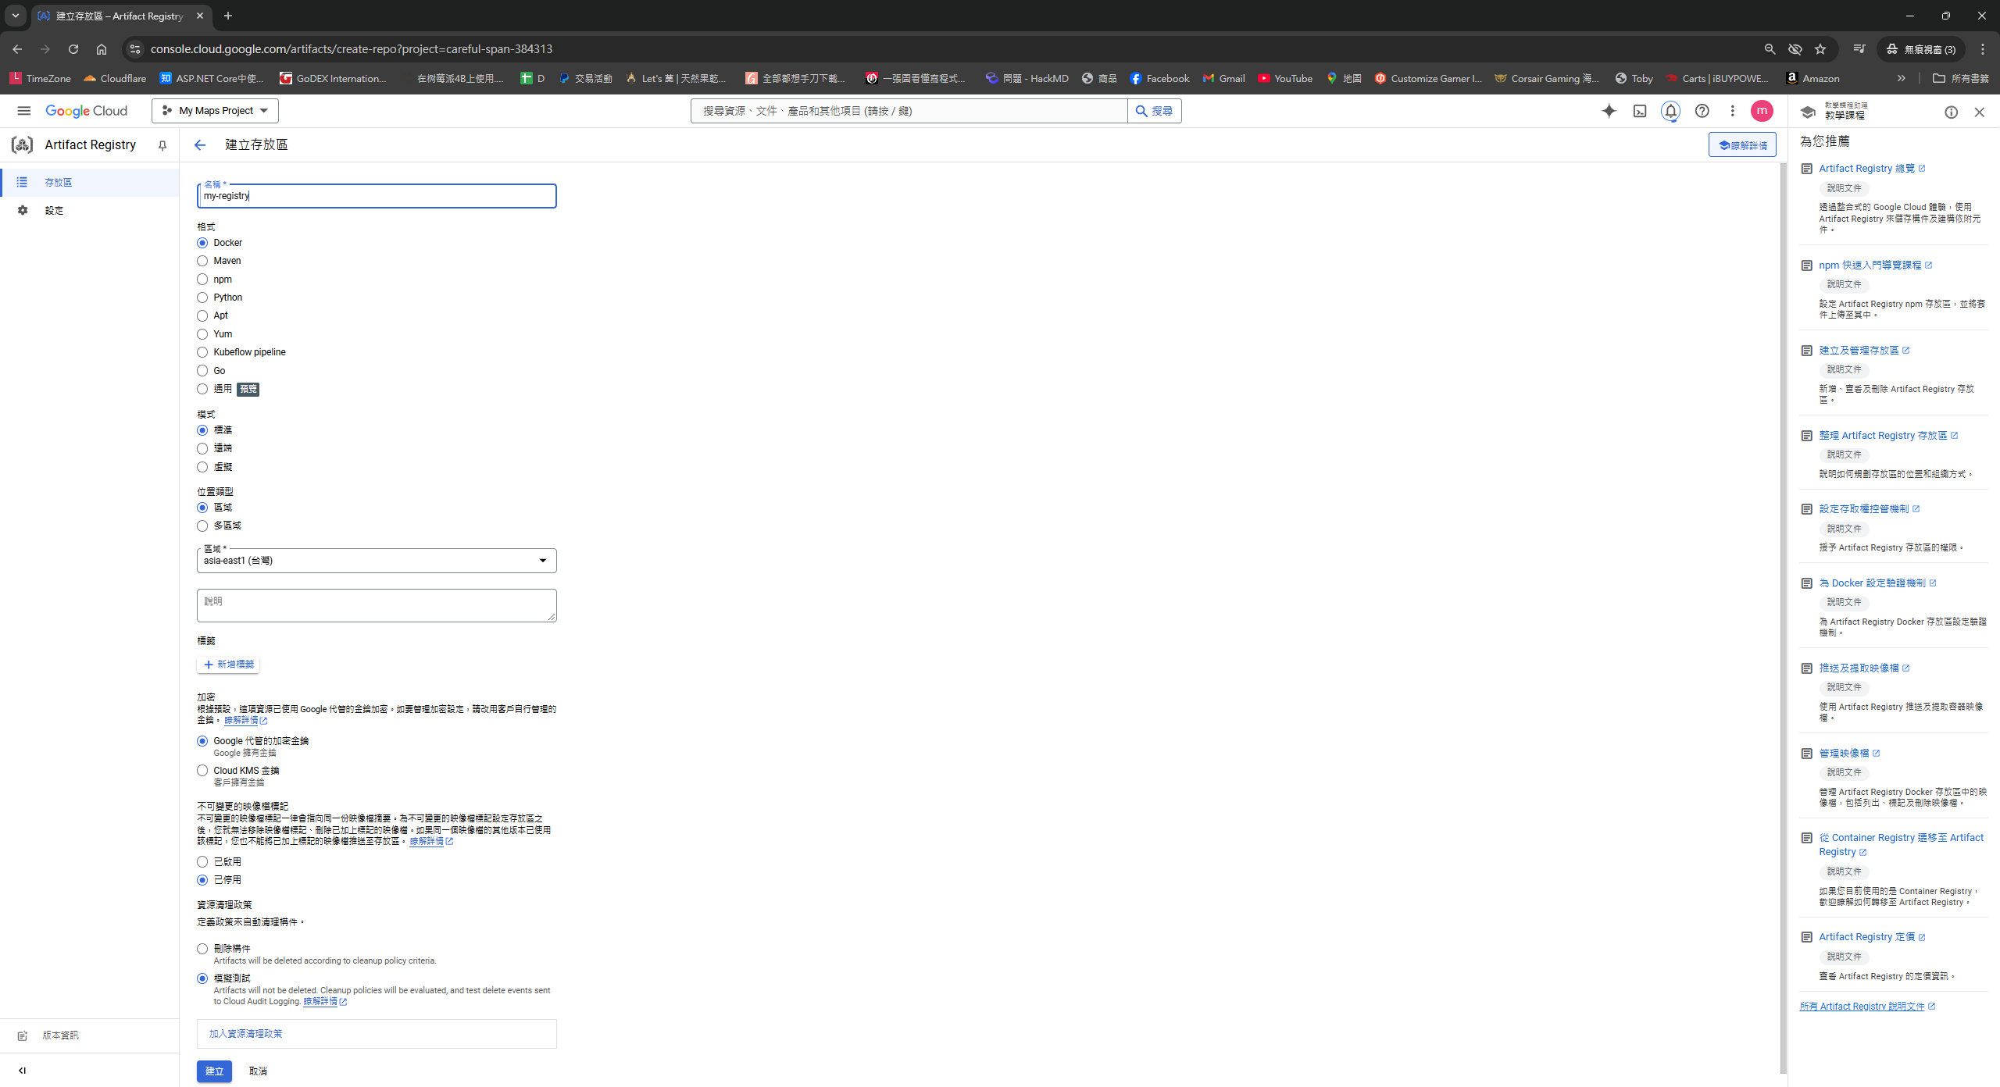The height and width of the screenshot is (1087, 2000).
Task: Activate Cloud Shell terminal icon
Action: 1640,111
